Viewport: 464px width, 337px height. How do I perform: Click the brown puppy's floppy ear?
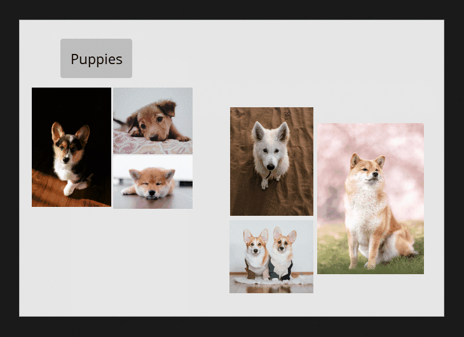pyautogui.click(x=167, y=107)
